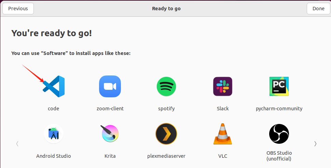Finish setup with the Done button

[318, 9]
